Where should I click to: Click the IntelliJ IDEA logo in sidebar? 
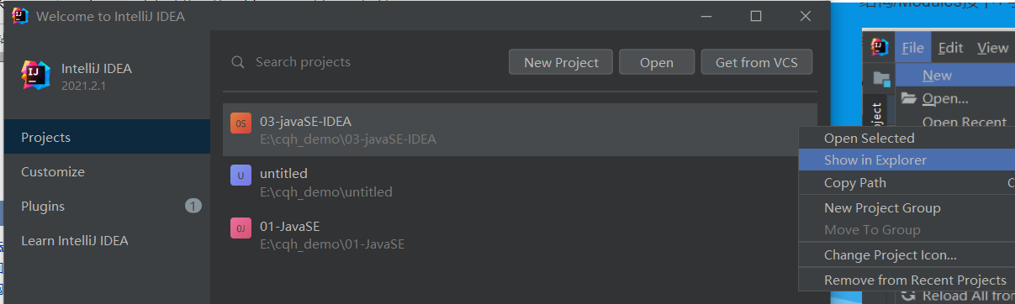(x=35, y=75)
